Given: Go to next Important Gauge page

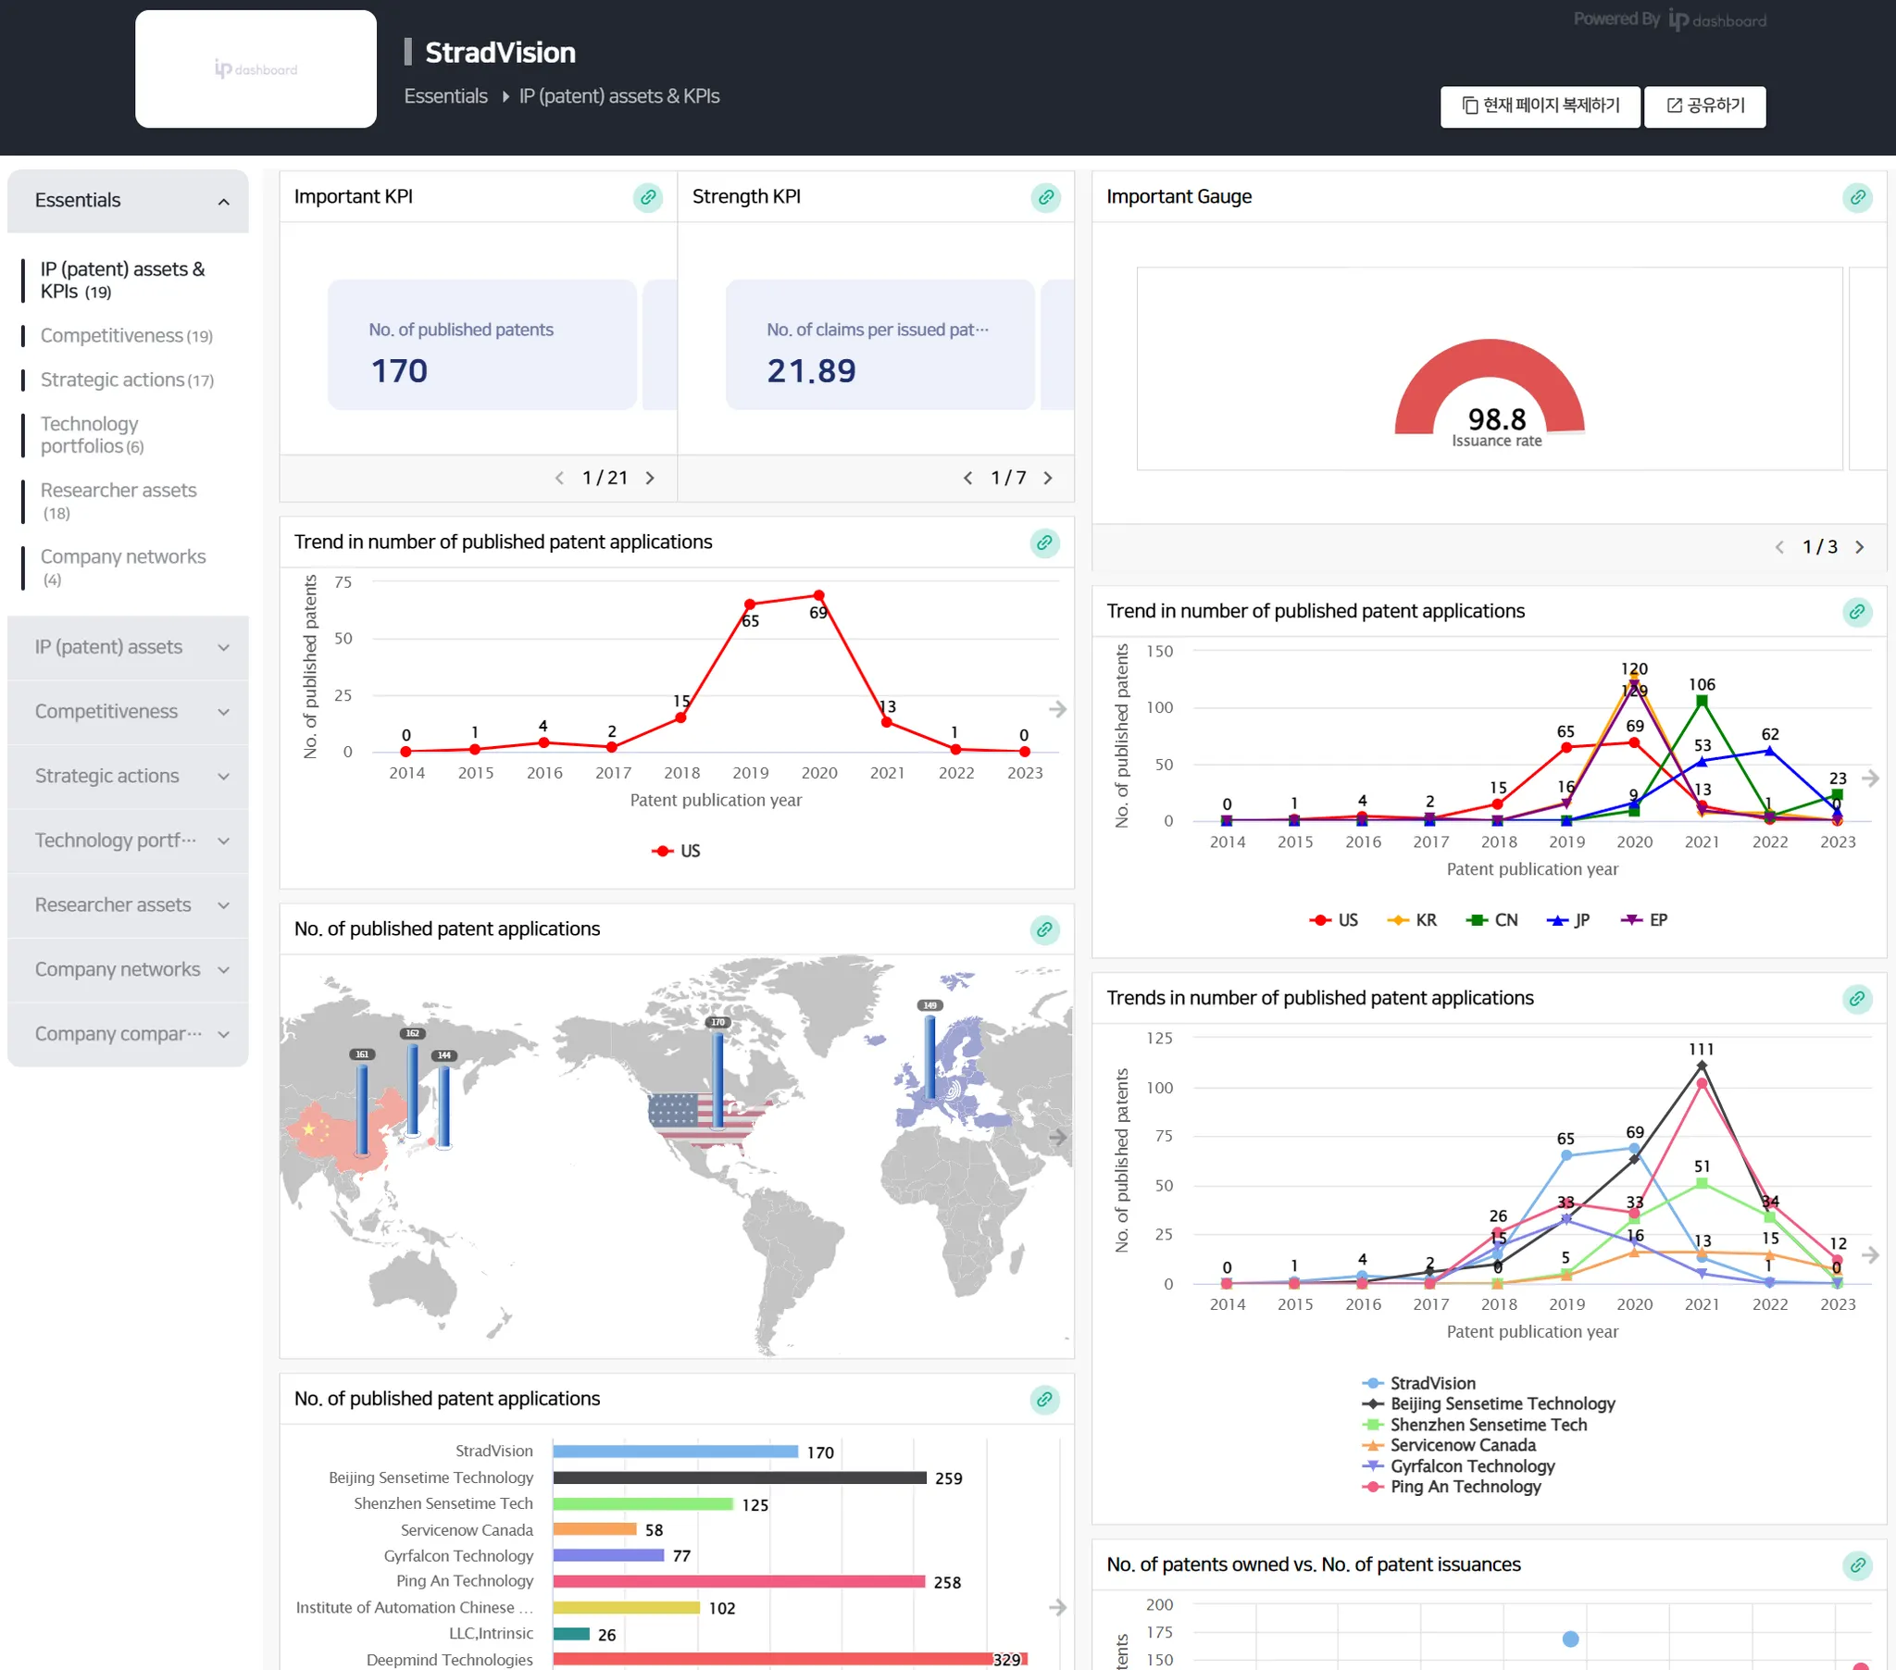Looking at the screenshot, I should click(1859, 547).
